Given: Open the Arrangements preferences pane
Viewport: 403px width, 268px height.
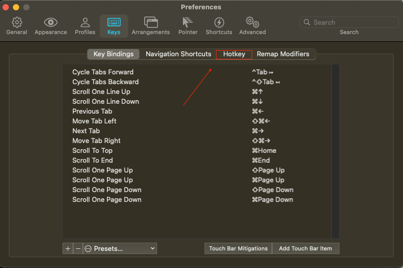Looking at the screenshot, I should pyautogui.click(x=151, y=26).
